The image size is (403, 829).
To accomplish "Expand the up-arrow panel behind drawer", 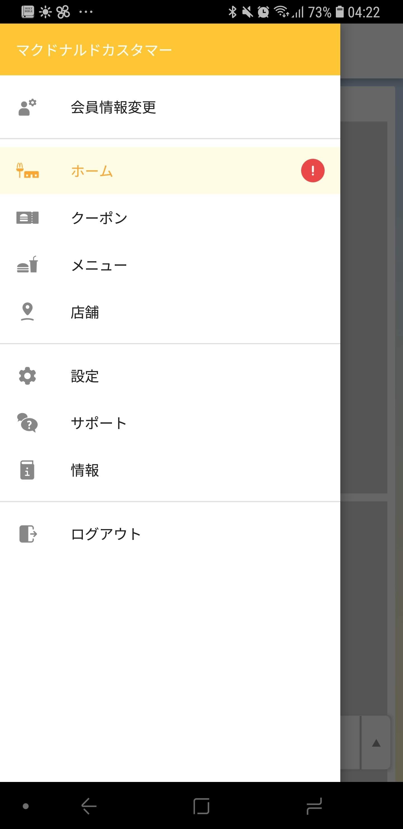I will (x=376, y=743).
